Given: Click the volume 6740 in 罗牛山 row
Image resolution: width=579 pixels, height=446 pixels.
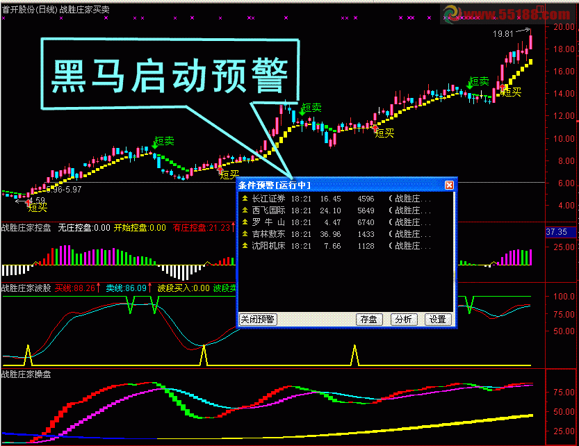Looking at the screenshot, I should point(366,222).
